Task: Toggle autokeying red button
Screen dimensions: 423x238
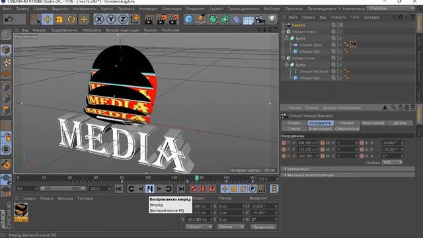Action: (x=203, y=189)
